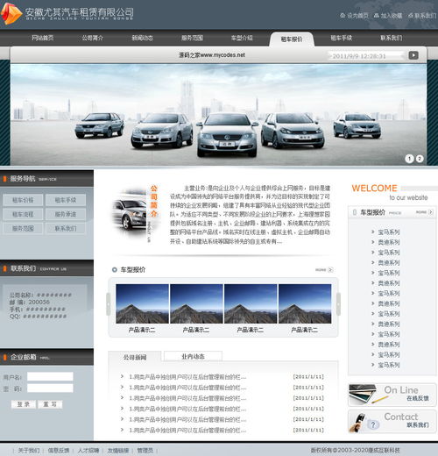Select the 业内动态 news tab
Screen dimensions: 438x456
pyautogui.click(x=193, y=356)
